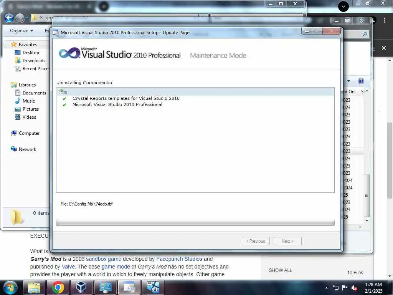Click the round dropdown chevron in Chrome title bar
393x295 pixels.
click(x=343, y=7)
